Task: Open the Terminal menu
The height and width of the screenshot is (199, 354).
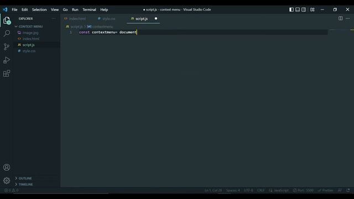Action: tap(89, 9)
